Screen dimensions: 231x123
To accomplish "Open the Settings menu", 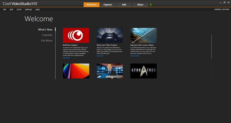I will (28, 10).
